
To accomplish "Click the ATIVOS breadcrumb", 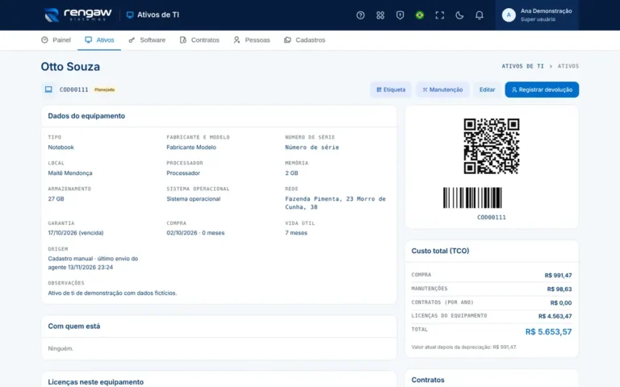I will point(568,66).
